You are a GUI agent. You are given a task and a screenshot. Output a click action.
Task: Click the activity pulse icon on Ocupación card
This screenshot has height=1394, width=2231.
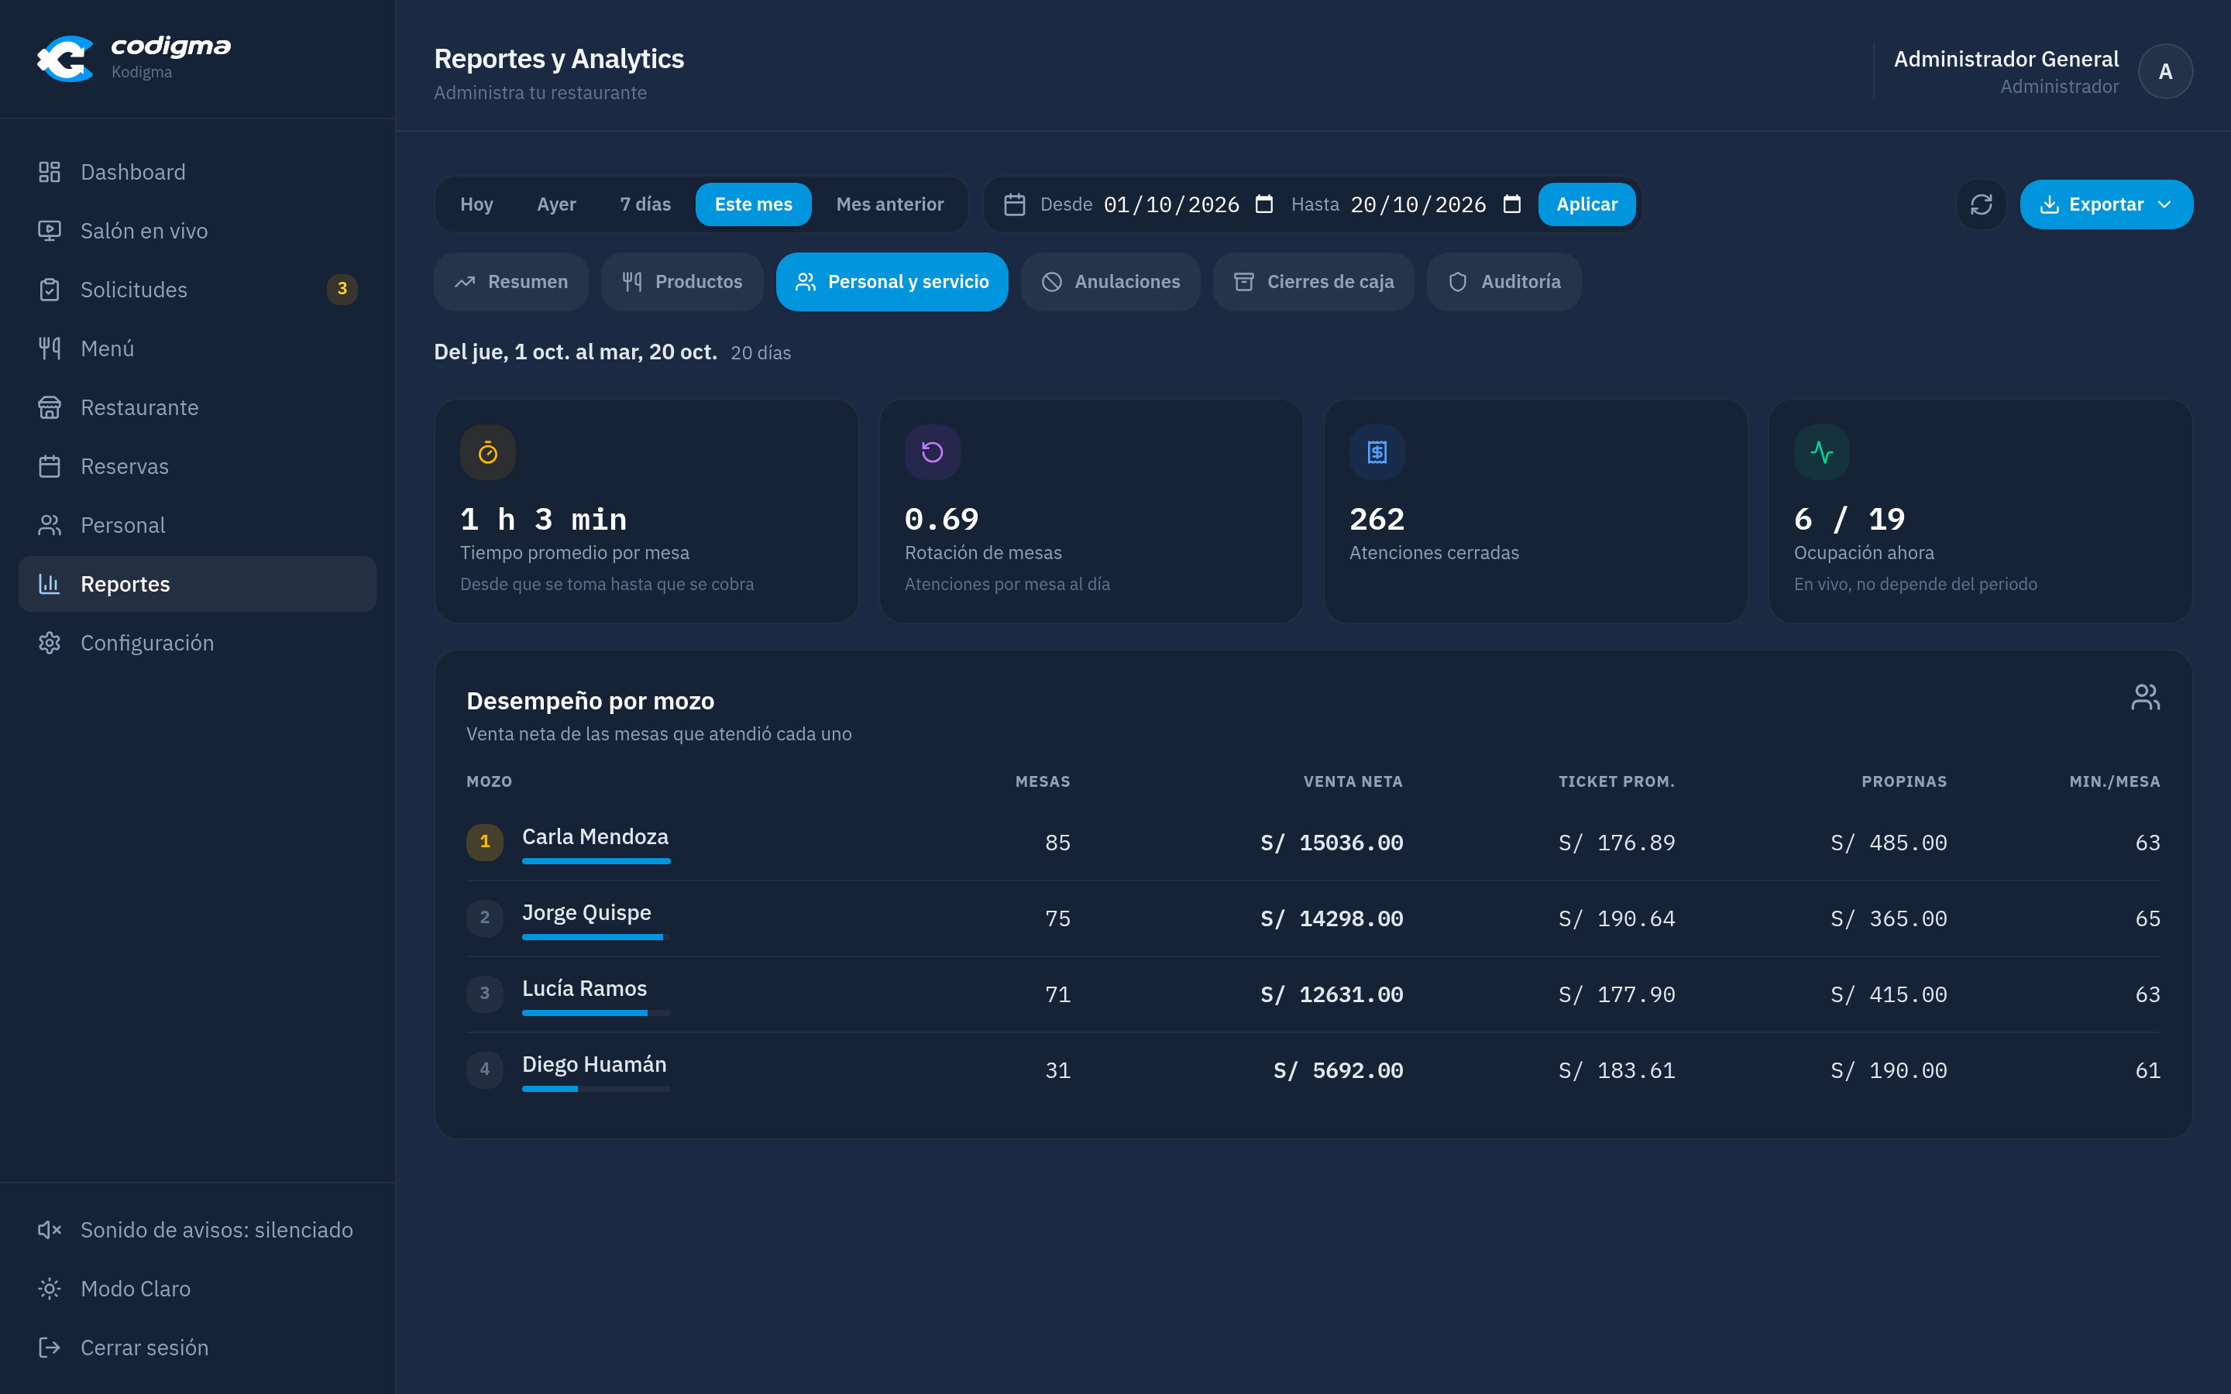(1822, 453)
